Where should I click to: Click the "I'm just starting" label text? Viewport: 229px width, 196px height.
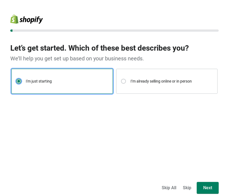click(39, 81)
